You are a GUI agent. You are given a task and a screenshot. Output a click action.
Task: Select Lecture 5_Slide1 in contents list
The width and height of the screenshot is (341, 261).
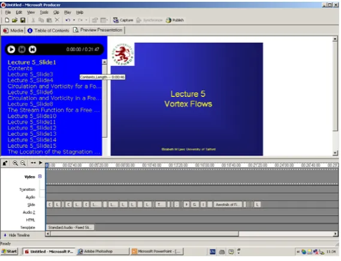coord(32,62)
